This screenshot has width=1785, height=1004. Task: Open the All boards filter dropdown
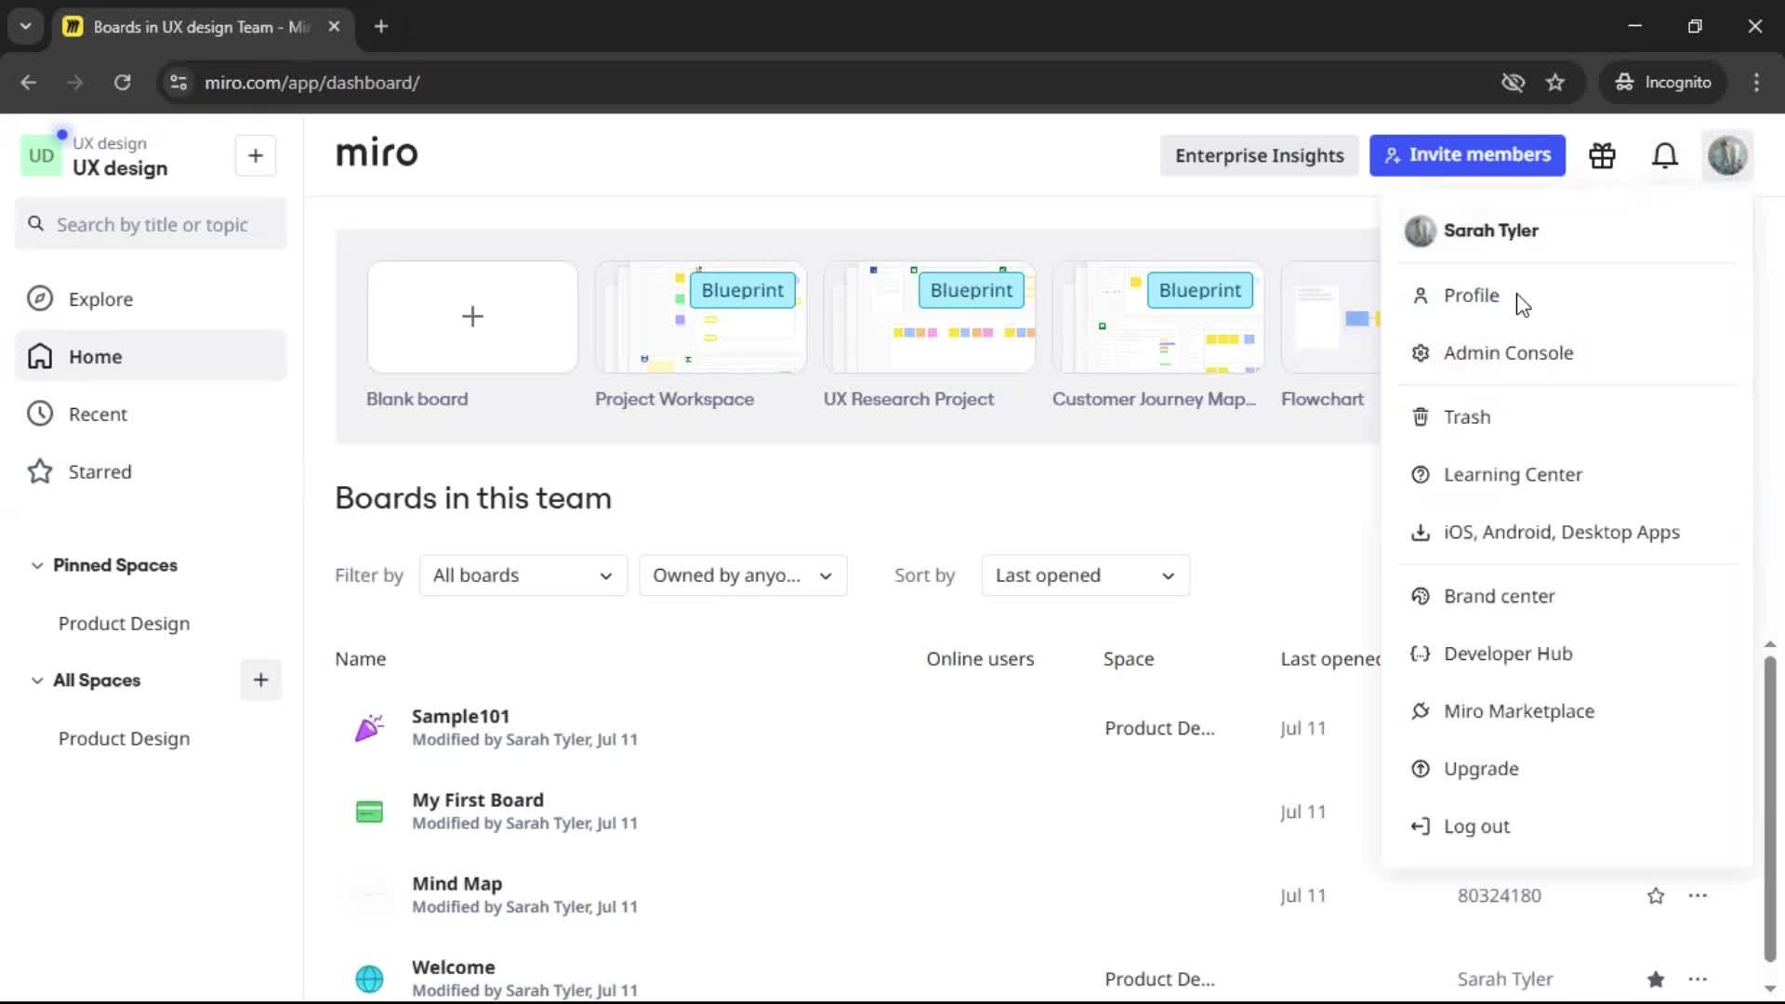(x=522, y=575)
